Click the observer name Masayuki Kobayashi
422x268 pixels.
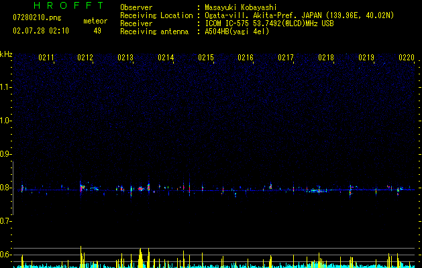pos(241,7)
